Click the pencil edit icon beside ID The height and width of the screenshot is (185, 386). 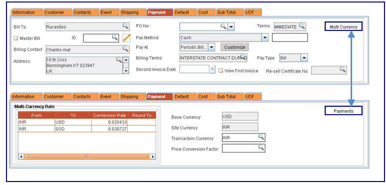tap(126, 38)
